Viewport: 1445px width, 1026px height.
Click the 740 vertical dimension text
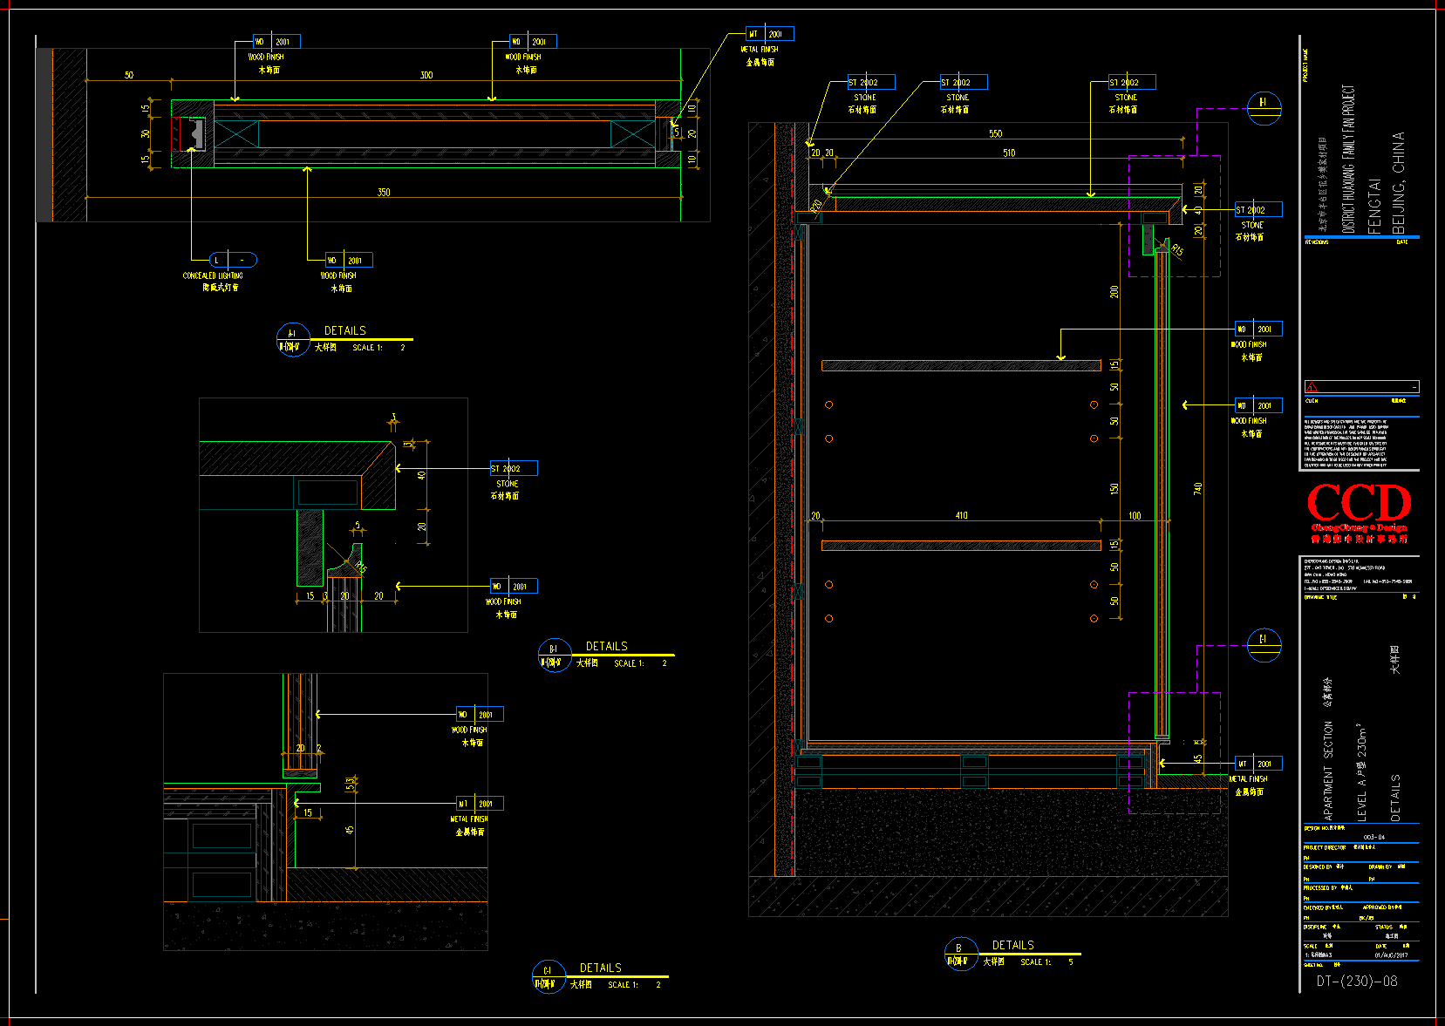click(x=1198, y=488)
